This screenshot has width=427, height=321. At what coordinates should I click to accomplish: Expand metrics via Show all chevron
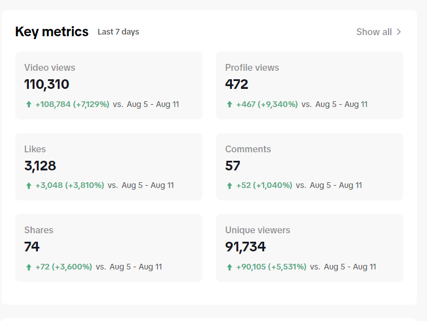click(399, 32)
